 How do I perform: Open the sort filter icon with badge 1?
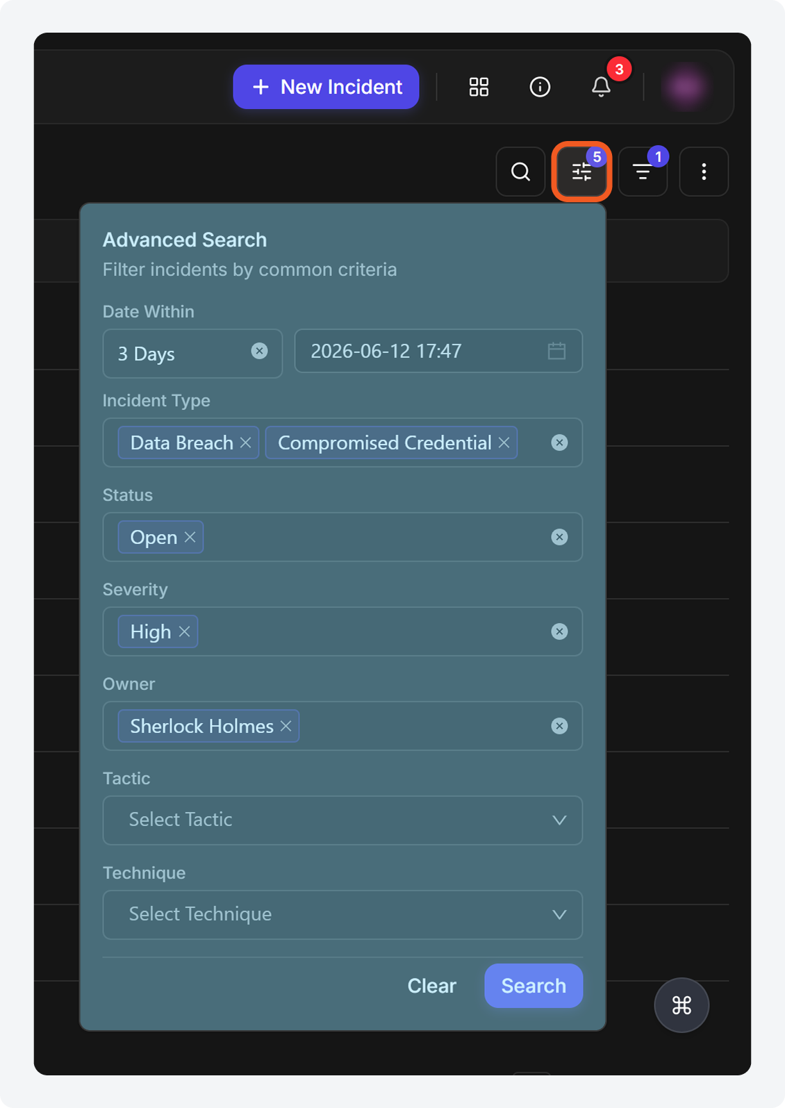click(x=643, y=172)
